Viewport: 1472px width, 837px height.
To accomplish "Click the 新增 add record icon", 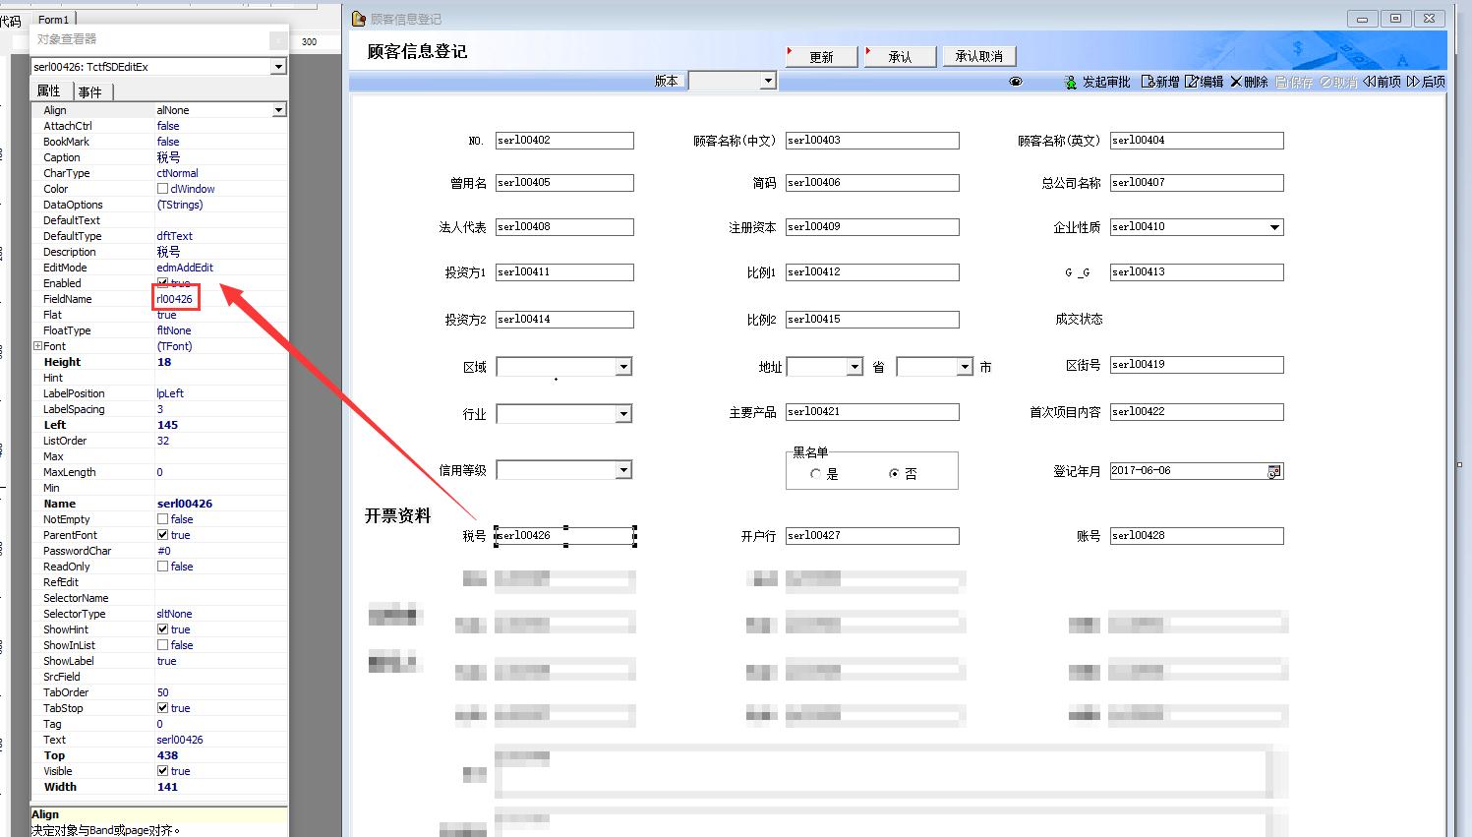I will point(1147,82).
